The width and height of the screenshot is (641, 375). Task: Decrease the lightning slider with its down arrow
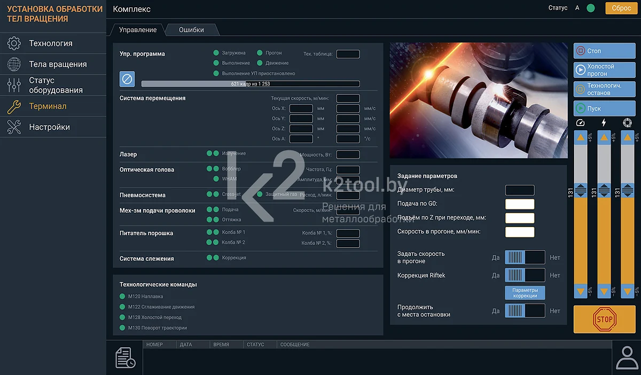(604, 292)
